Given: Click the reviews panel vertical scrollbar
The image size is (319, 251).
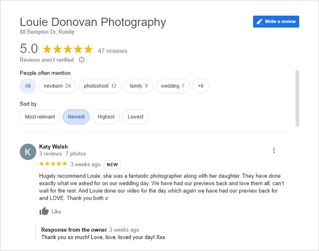Looking at the screenshot, I should [297, 98].
